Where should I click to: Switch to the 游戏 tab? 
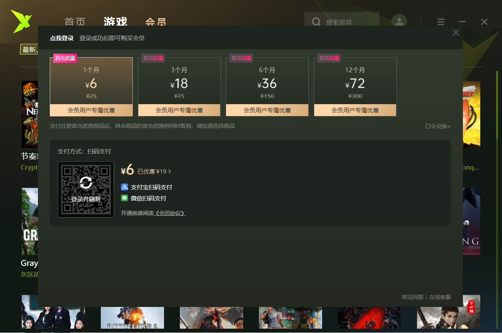point(115,22)
